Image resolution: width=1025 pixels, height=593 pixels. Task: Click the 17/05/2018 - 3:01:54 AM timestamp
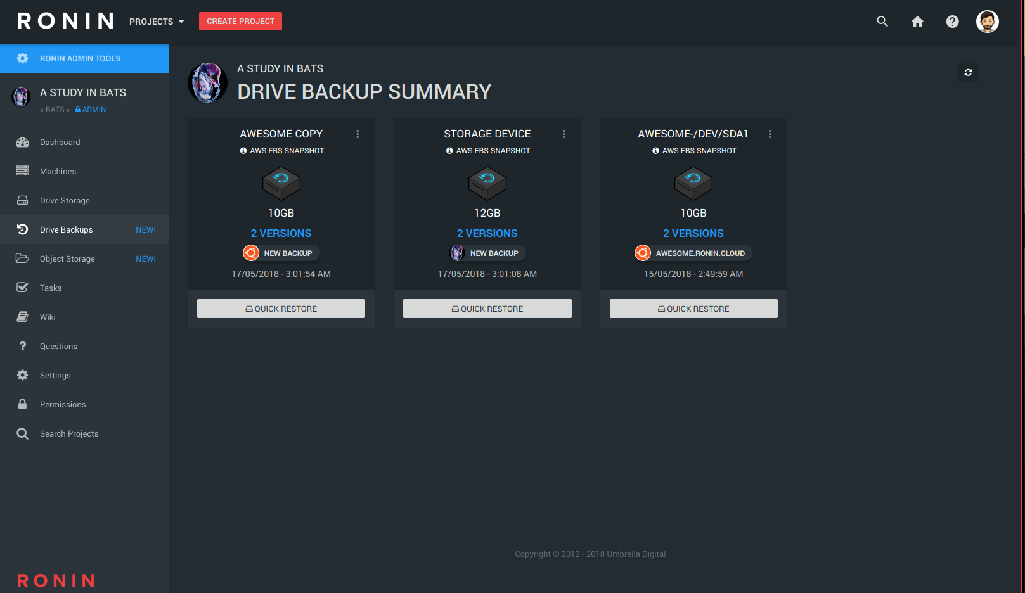[281, 274]
